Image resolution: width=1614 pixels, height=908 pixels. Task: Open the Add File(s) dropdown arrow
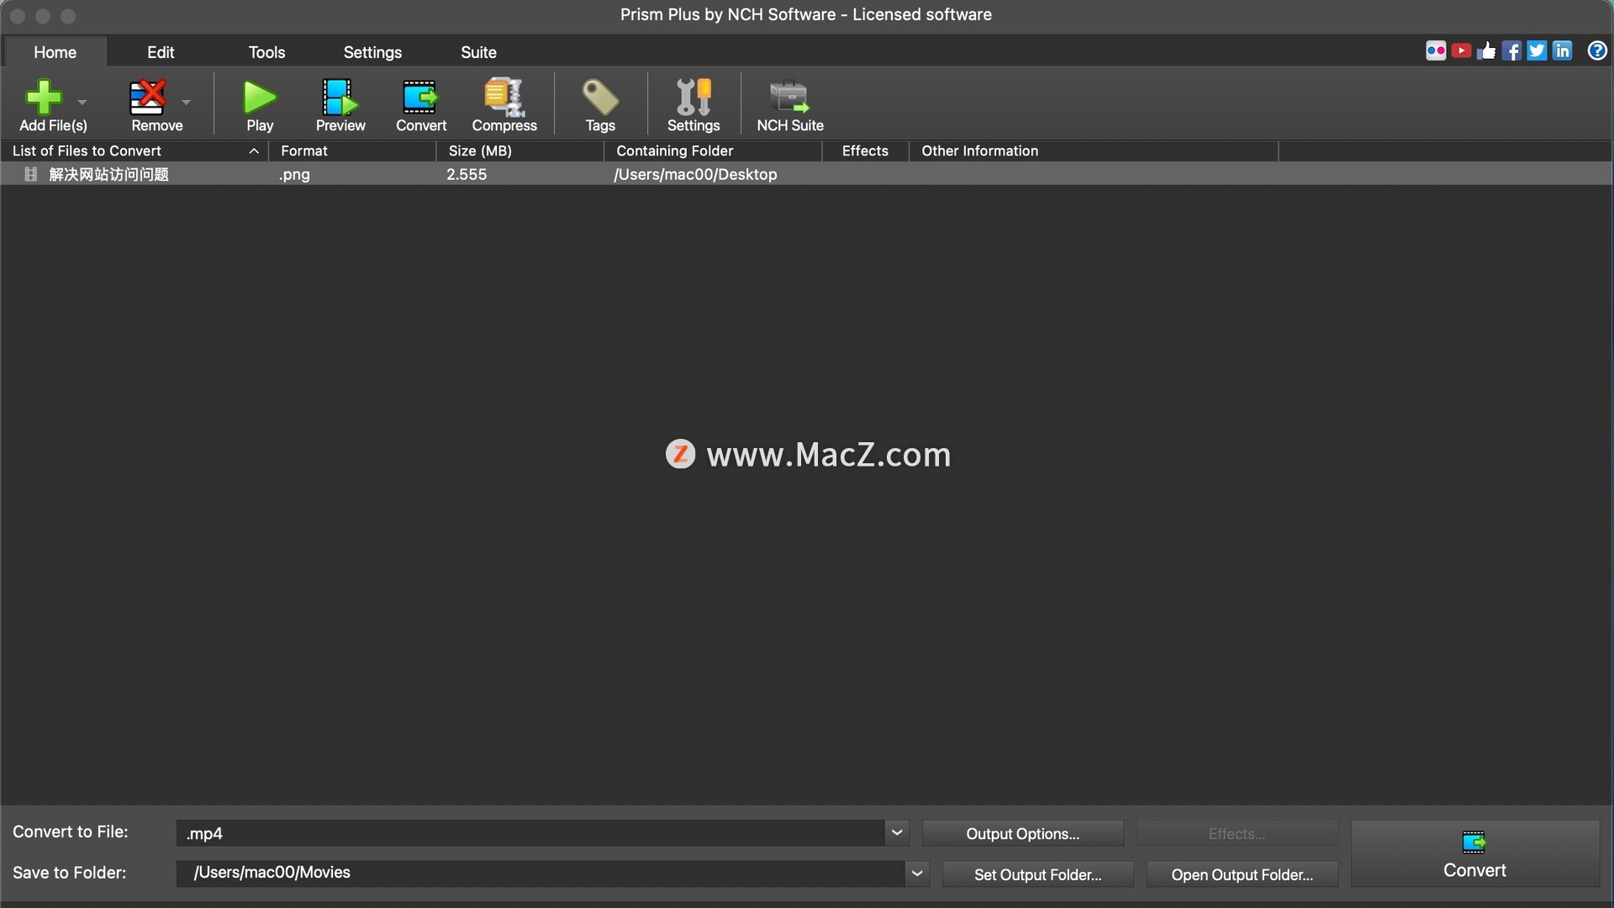click(82, 102)
